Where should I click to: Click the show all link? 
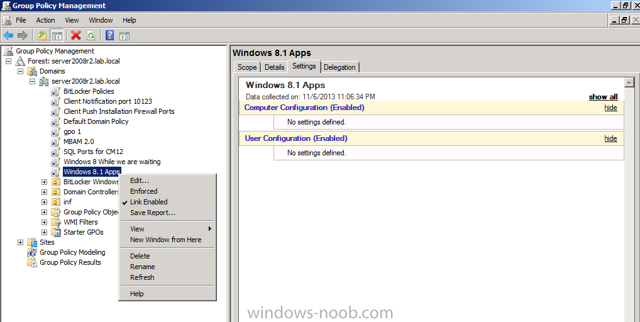(x=603, y=97)
